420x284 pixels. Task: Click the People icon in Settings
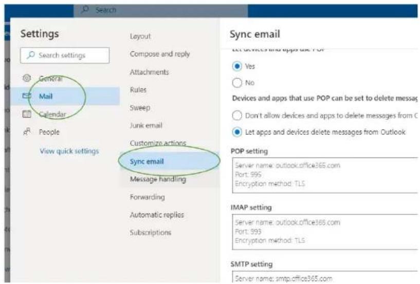pos(27,131)
